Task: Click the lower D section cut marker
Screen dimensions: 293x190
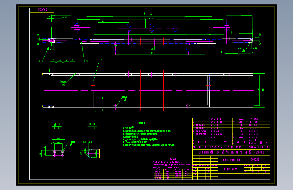Action: coord(102,110)
